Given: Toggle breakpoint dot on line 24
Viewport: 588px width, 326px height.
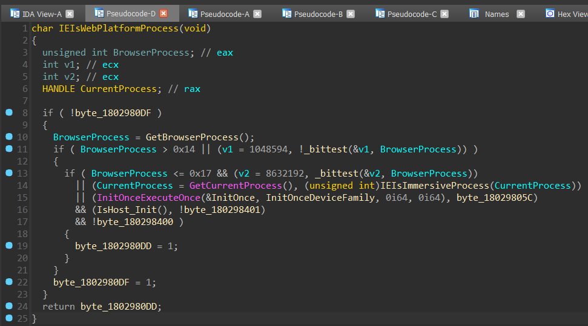Looking at the screenshot, I should [x=9, y=306].
